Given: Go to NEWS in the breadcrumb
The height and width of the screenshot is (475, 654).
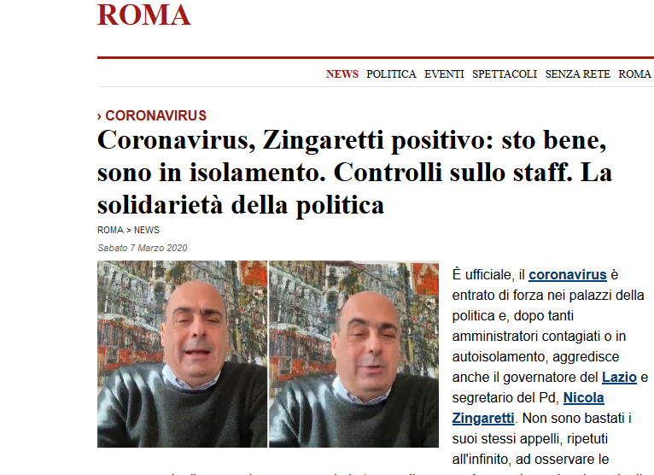Looking at the screenshot, I should pos(147,230).
